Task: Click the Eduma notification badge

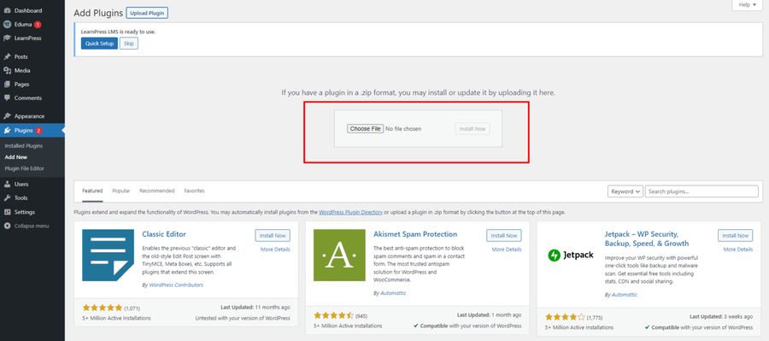Action: point(38,25)
